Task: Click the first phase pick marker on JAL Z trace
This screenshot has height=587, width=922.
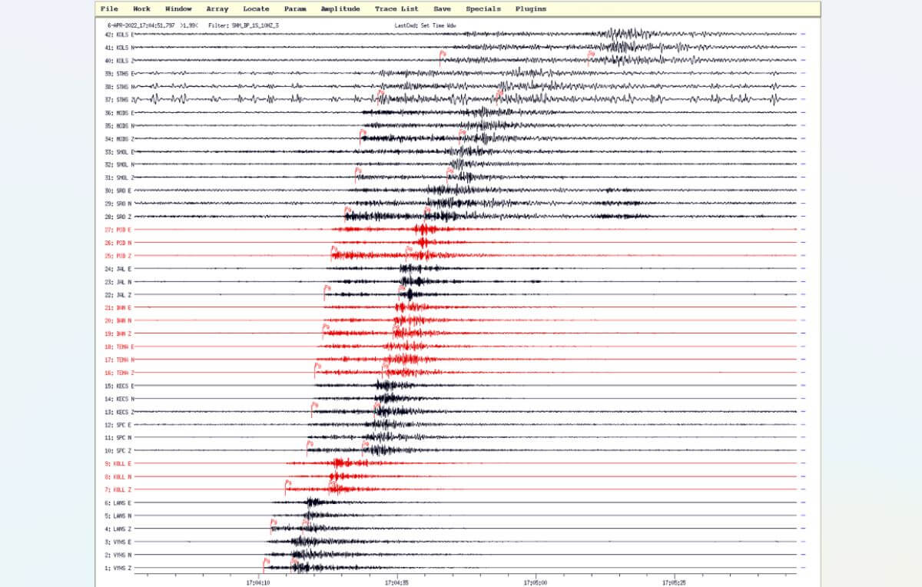Action: [x=327, y=289]
